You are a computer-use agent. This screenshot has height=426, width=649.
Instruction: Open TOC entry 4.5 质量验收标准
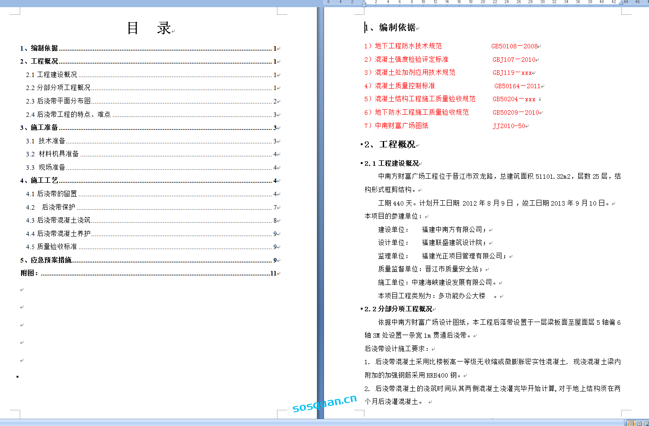point(51,247)
